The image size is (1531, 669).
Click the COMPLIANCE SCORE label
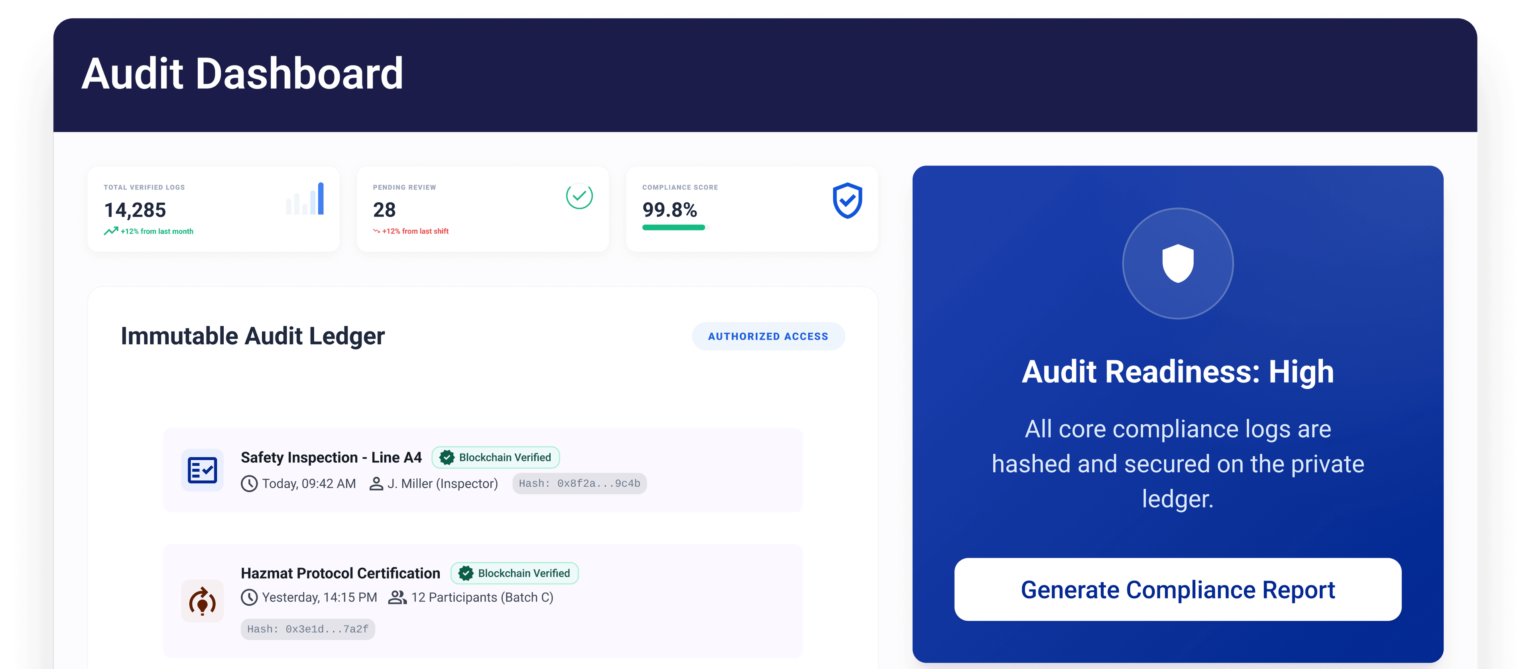click(x=680, y=187)
